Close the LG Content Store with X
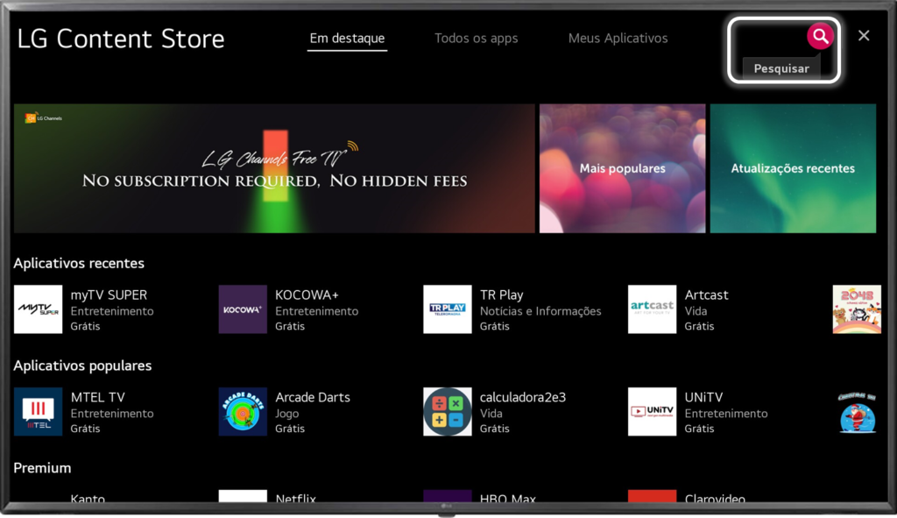The width and height of the screenshot is (897, 518). pos(864,36)
